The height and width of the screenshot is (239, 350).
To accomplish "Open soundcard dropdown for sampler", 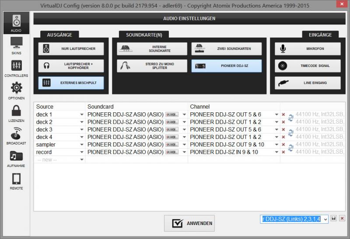I will point(184,145).
